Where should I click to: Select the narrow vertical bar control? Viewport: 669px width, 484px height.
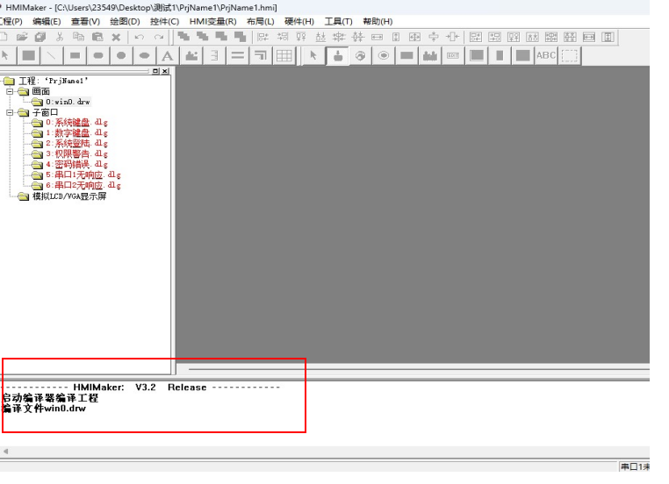pyautogui.click(x=500, y=55)
